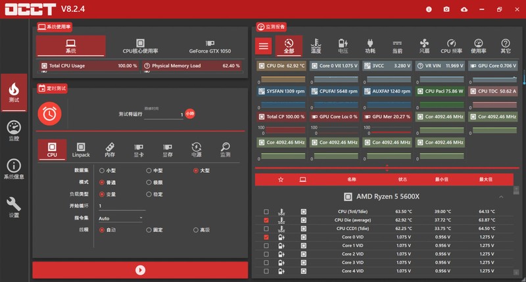Switch to the GeForce GTX 1050 tab
The height and width of the screenshot is (282, 526).
(210, 46)
